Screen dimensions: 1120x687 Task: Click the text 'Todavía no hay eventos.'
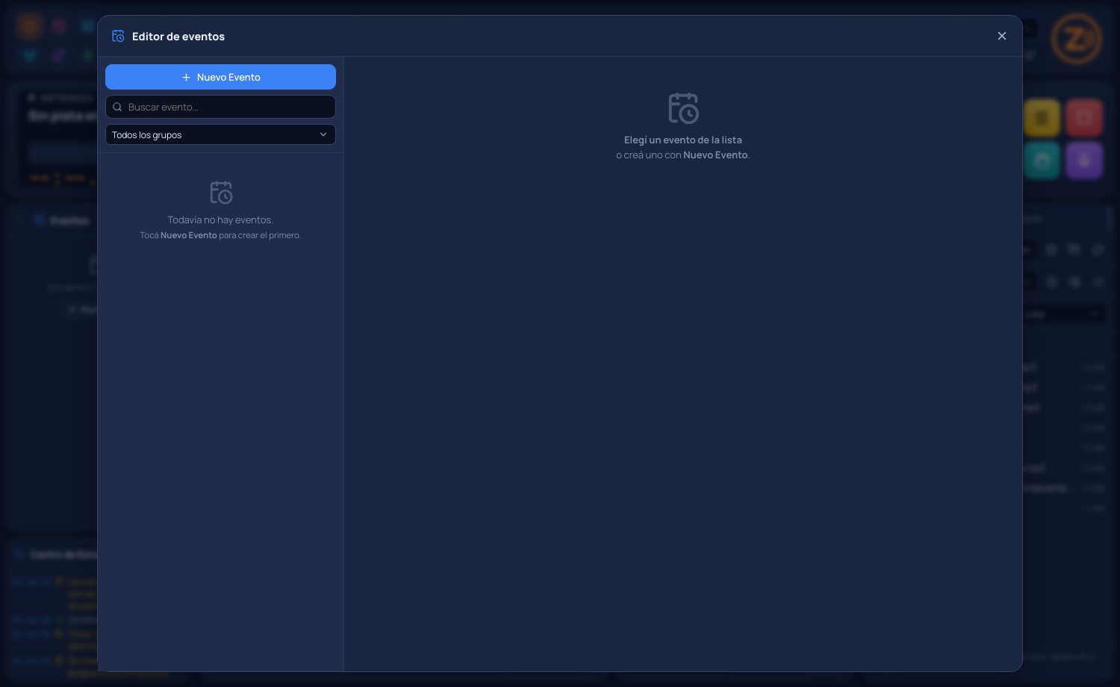tap(220, 220)
